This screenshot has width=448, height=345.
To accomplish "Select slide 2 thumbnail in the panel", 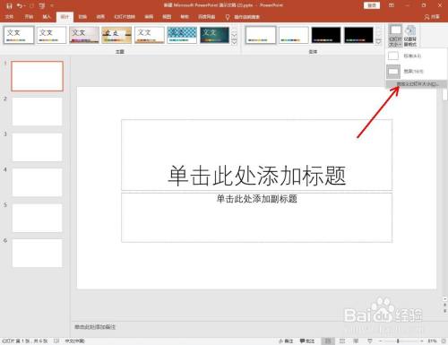I will (x=37, y=111).
